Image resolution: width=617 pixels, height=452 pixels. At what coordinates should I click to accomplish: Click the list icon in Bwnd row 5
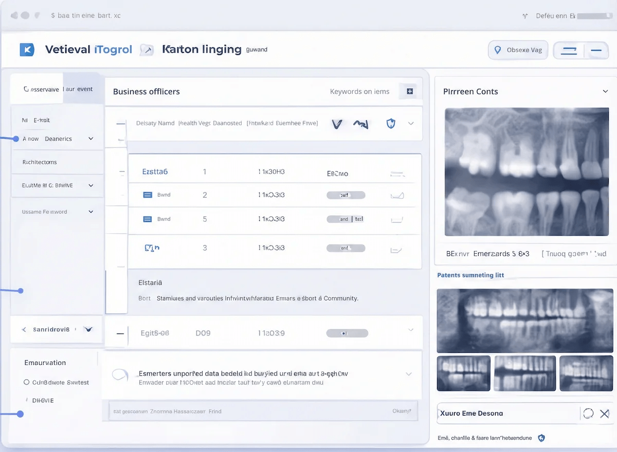click(147, 219)
